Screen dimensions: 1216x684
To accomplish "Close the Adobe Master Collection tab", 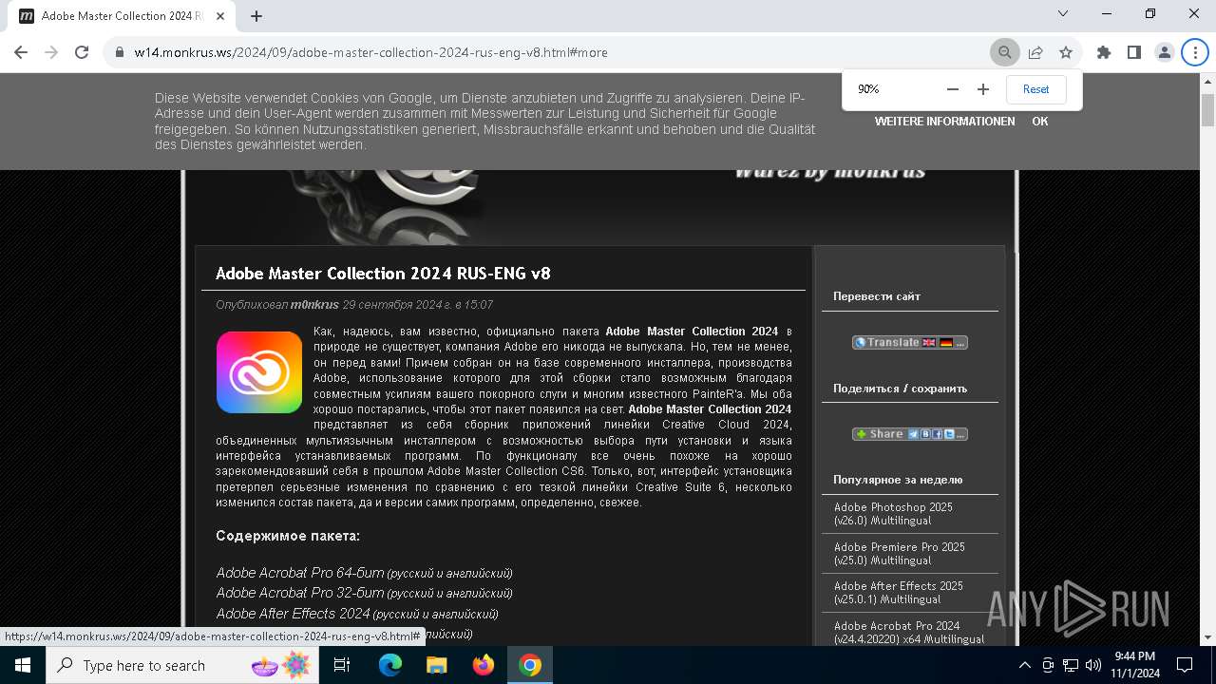I will pos(220,16).
